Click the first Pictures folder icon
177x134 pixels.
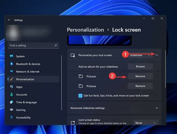(x=81, y=76)
